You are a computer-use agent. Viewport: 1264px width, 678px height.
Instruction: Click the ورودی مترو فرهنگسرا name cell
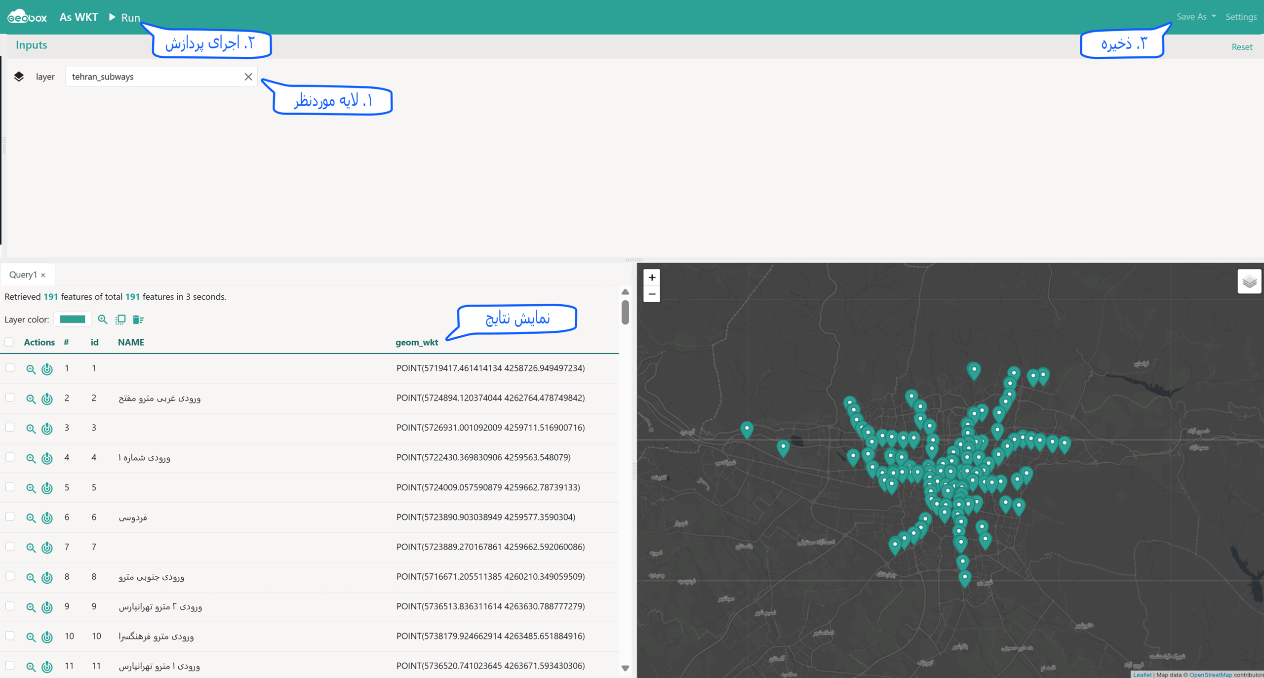tap(156, 636)
